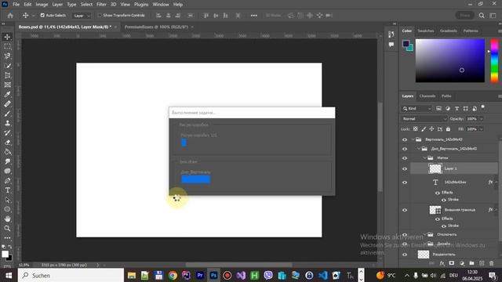
Task: Toggle the layer filter on/off switch
Action: click(x=483, y=107)
